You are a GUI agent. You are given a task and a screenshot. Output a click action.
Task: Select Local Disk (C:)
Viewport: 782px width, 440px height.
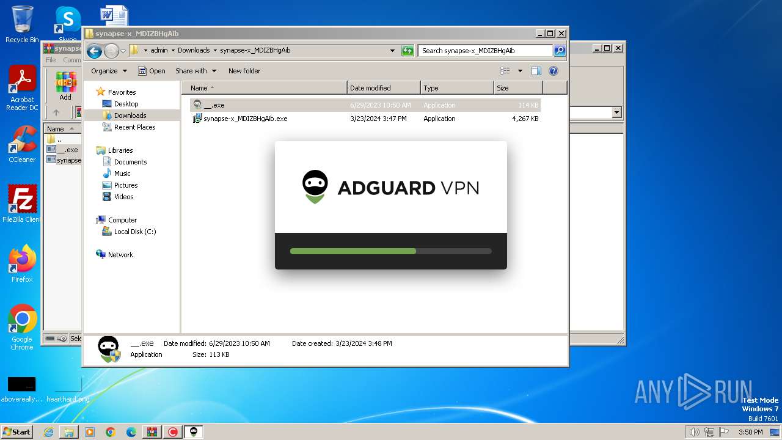(134, 232)
